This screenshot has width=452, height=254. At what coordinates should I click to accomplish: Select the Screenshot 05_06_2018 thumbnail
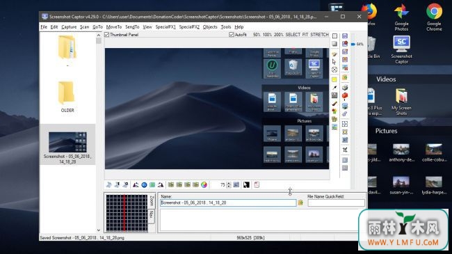(67, 145)
